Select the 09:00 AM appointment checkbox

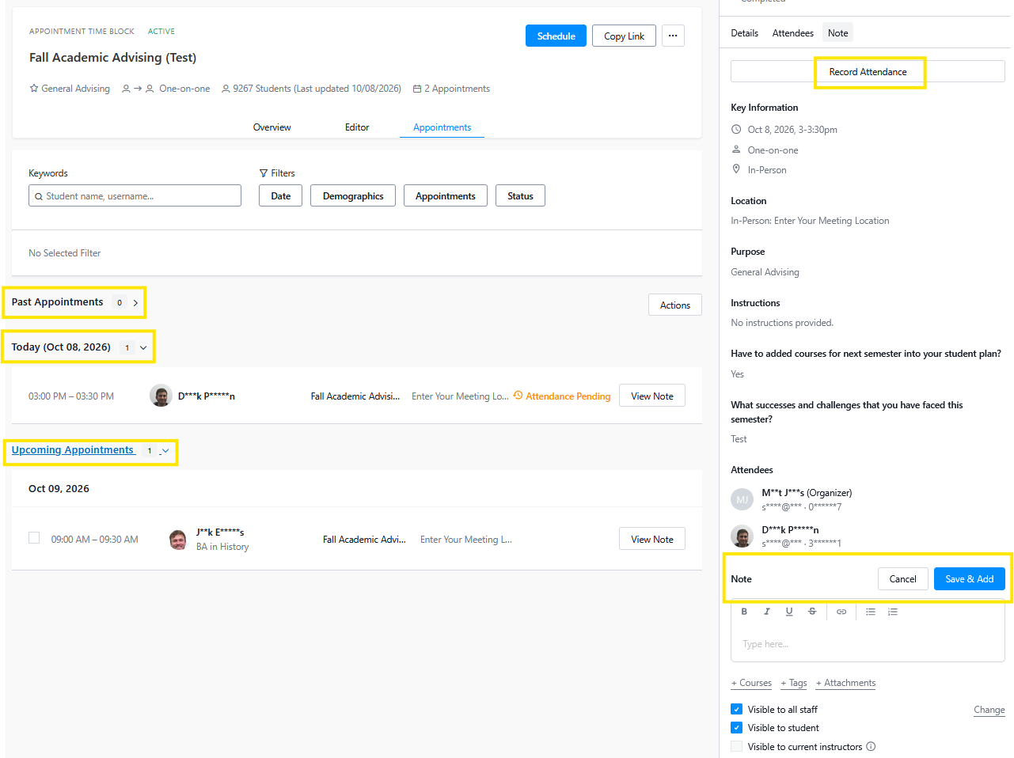[x=34, y=538]
